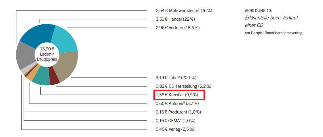This screenshot has width=323, height=137.
Task: Click the 0,16 € GEMA legend entry
Action: coord(176,121)
